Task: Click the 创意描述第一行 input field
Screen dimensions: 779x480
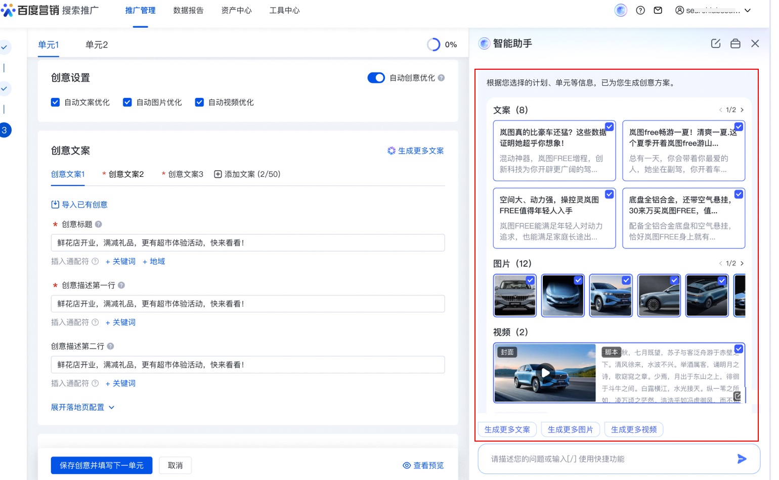Action: pos(248,304)
